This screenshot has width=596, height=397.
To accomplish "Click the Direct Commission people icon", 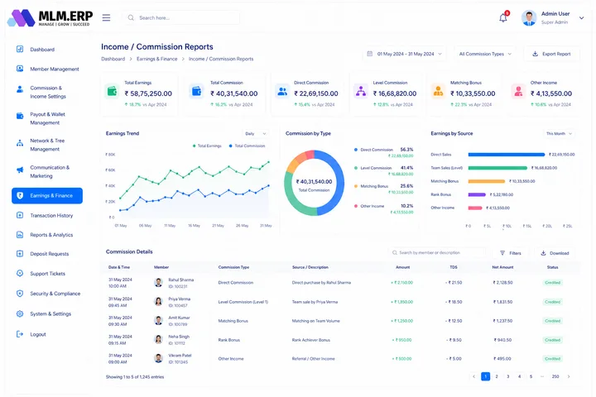I will pyautogui.click(x=282, y=92).
